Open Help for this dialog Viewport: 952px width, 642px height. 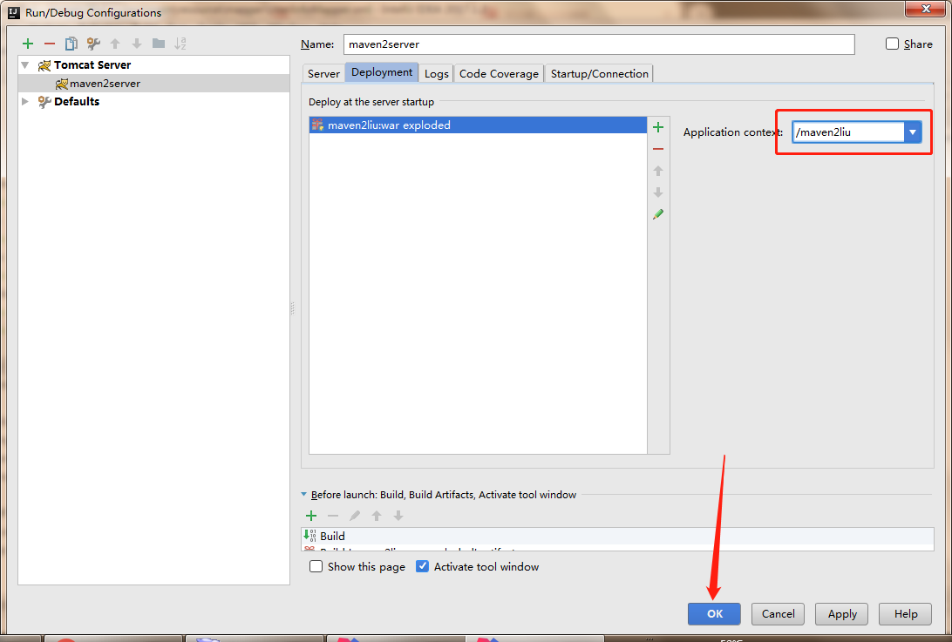click(x=905, y=614)
